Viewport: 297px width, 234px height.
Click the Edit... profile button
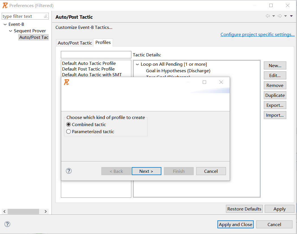[275, 75]
